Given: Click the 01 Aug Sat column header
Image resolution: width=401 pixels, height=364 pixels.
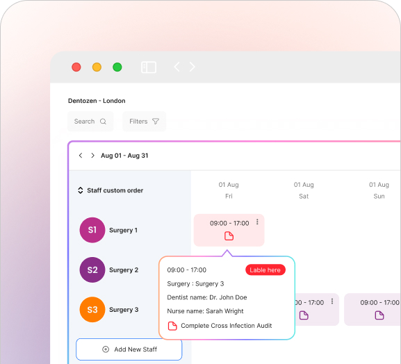Looking at the screenshot, I should (304, 190).
